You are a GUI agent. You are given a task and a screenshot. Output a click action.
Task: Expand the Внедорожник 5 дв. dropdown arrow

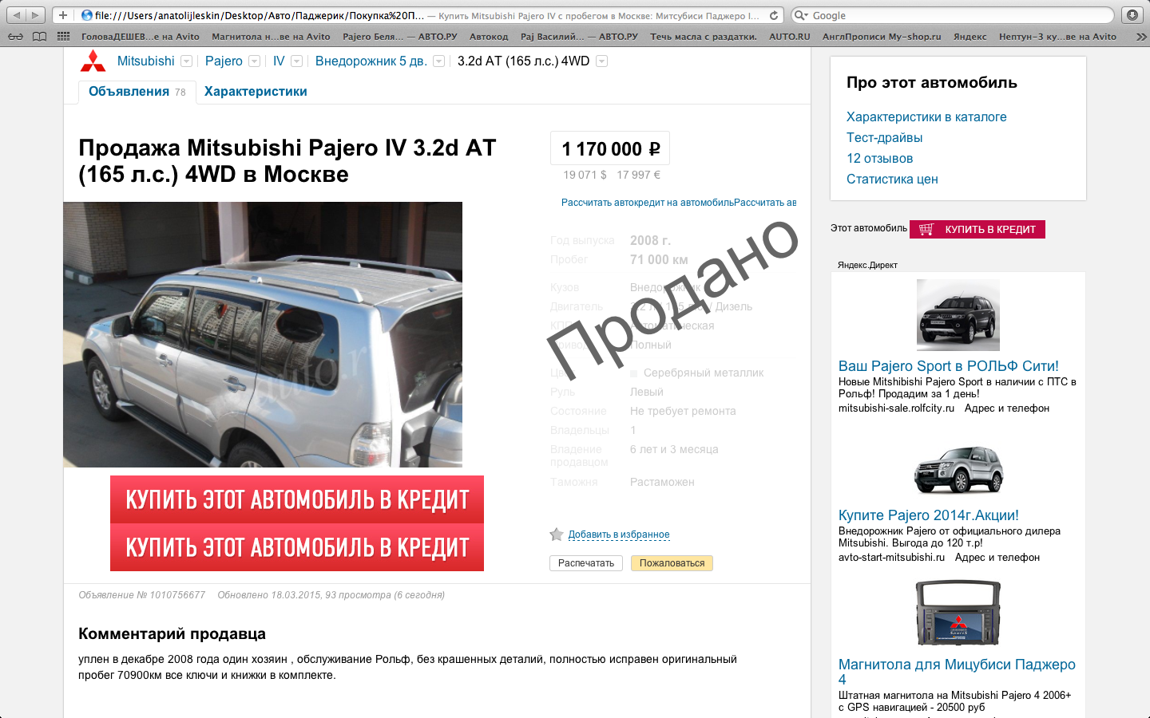(439, 61)
